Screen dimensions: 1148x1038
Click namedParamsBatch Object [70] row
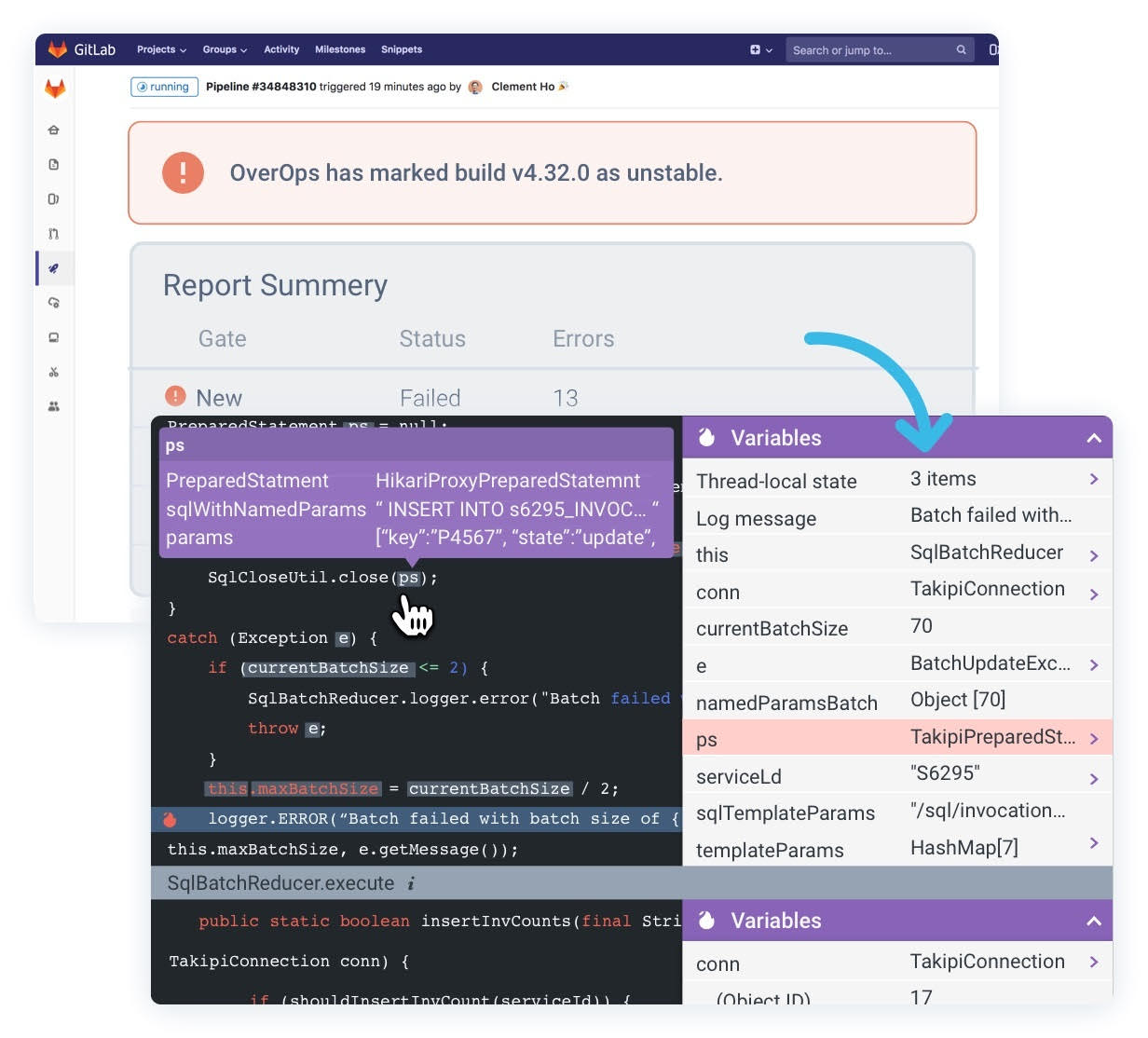[897, 701]
